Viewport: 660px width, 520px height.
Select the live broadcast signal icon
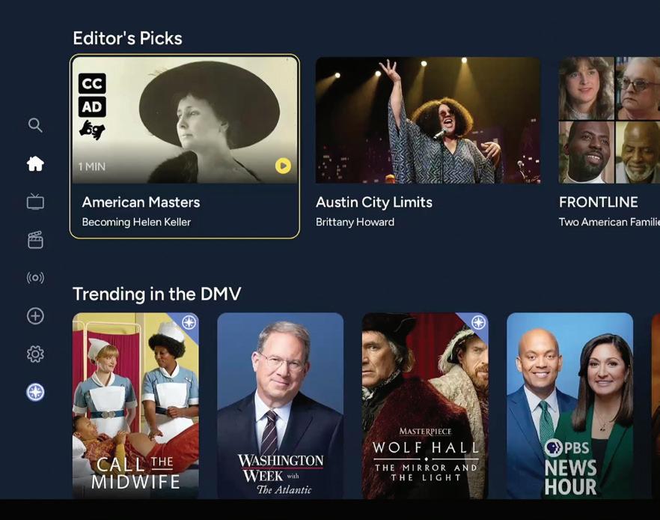[35, 278]
